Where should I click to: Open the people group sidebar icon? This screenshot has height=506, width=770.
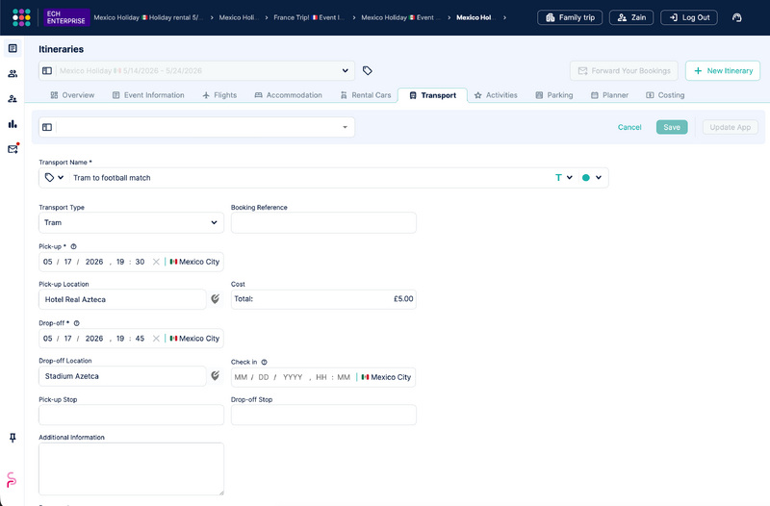13,74
